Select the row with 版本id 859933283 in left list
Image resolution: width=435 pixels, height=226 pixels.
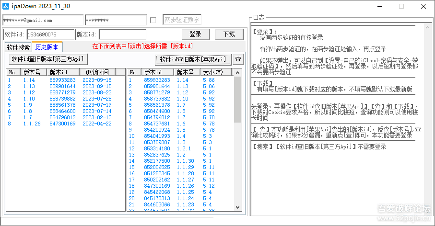(62, 80)
